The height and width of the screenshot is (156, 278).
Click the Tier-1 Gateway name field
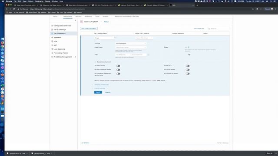pos(104,38)
